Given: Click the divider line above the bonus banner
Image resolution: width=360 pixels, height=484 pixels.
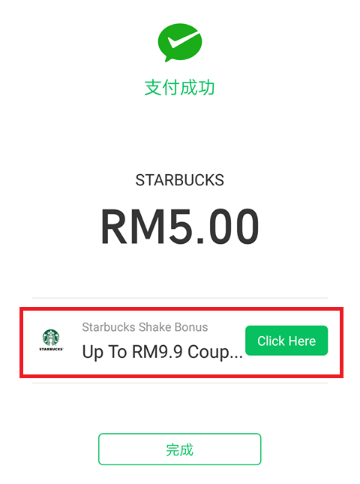Looking at the screenshot, I should pos(180,298).
